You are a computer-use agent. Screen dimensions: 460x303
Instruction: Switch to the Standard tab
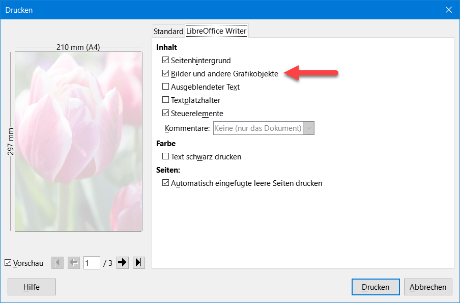pos(168,31)
